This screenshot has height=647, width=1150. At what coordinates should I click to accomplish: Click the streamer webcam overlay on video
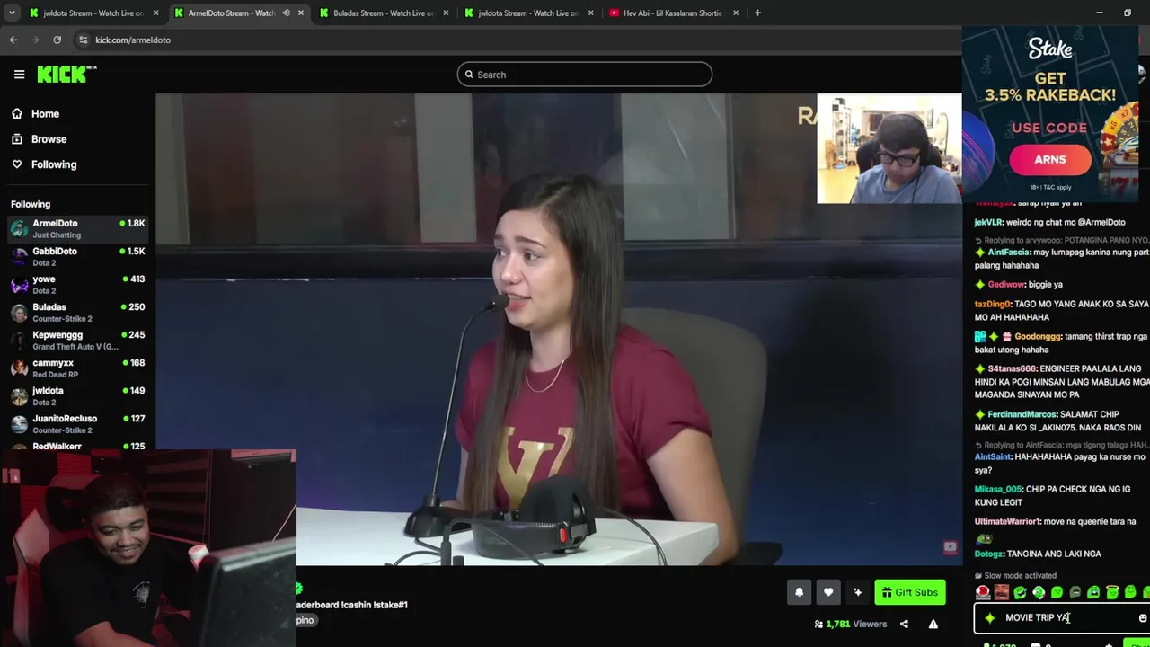pyautogui.click(x=889, y=148)
